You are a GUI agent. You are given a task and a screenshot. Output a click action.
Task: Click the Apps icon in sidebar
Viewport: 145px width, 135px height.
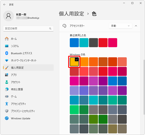coord(7,75)
